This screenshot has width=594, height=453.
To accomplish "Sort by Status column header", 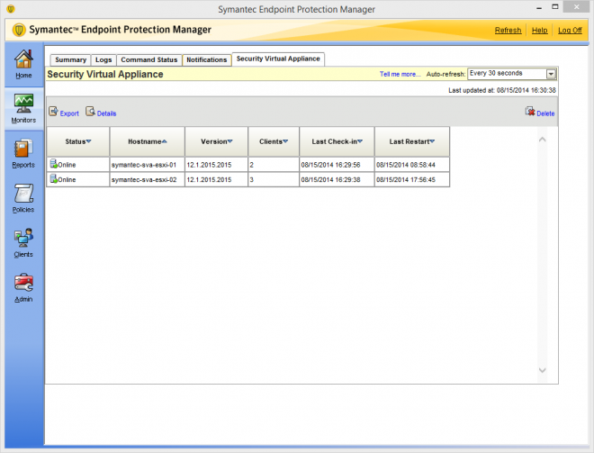I will 78,141.
